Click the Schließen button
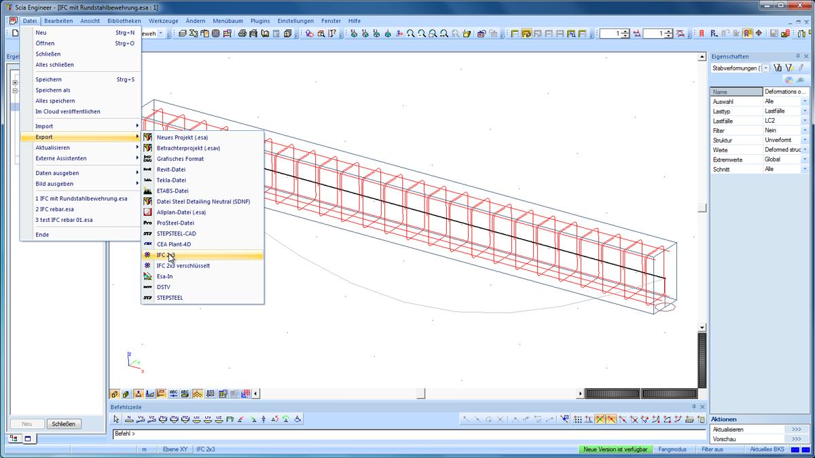 click(x=65, y=423)
